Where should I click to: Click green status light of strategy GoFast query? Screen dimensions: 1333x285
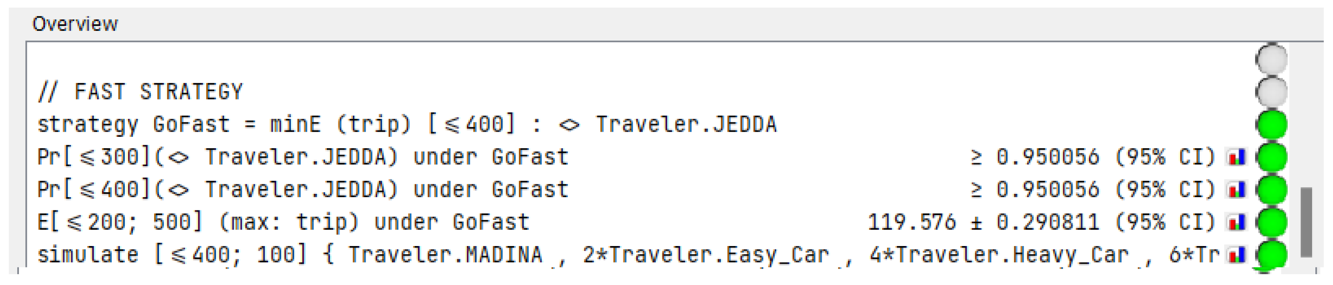(1272, 125)
